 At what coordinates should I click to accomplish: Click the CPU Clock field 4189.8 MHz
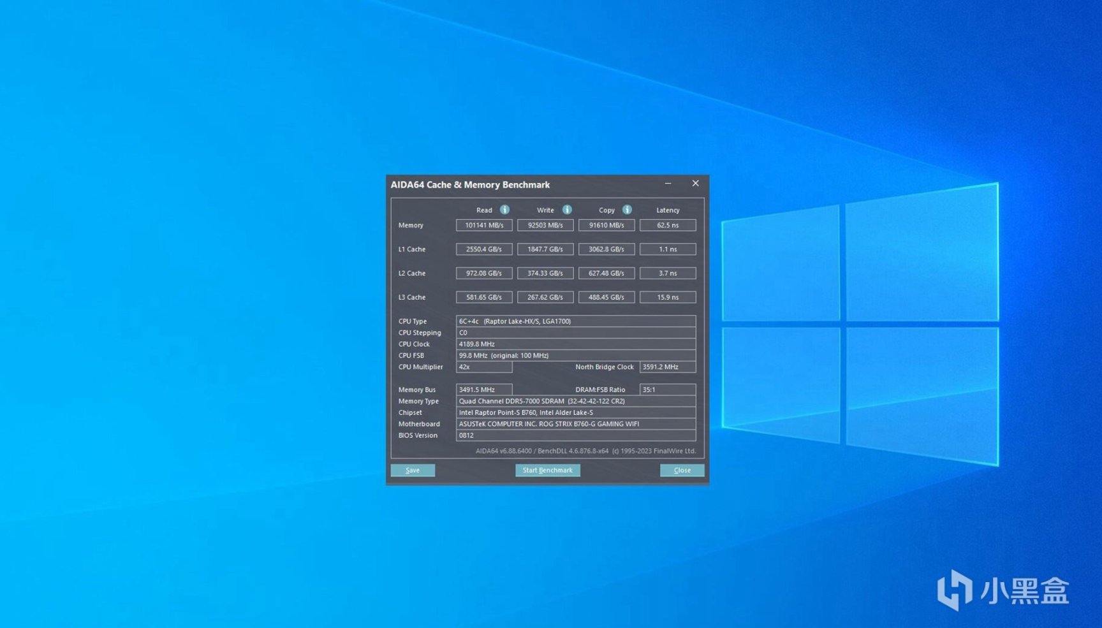coord(576,344)
